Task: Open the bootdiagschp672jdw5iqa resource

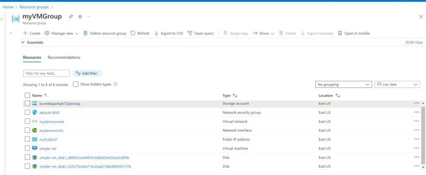Action: pos(60,104)
